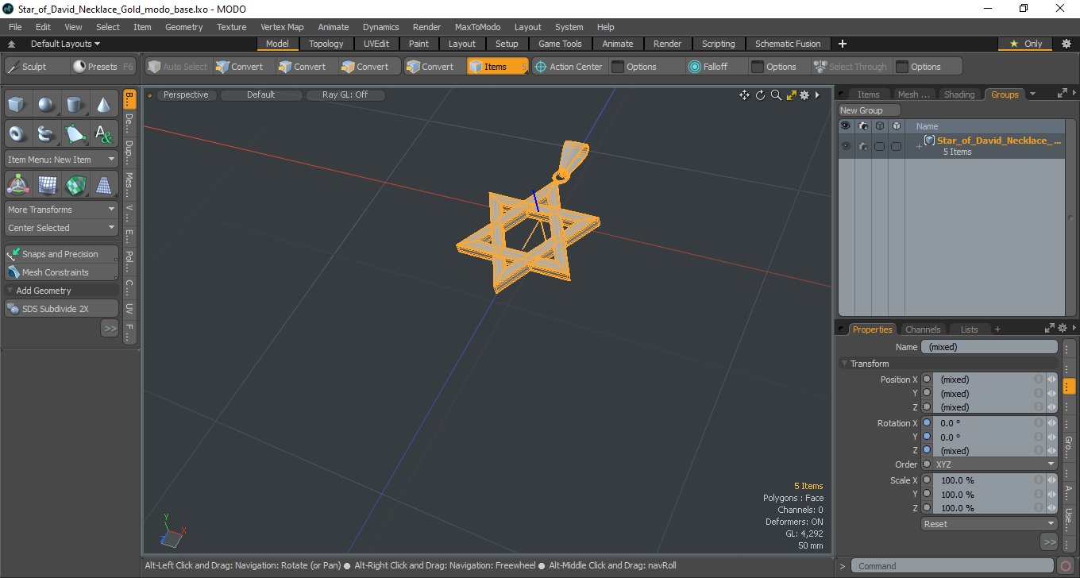
Task: Click the viewport rotate icon
Action: pos(760,95)
